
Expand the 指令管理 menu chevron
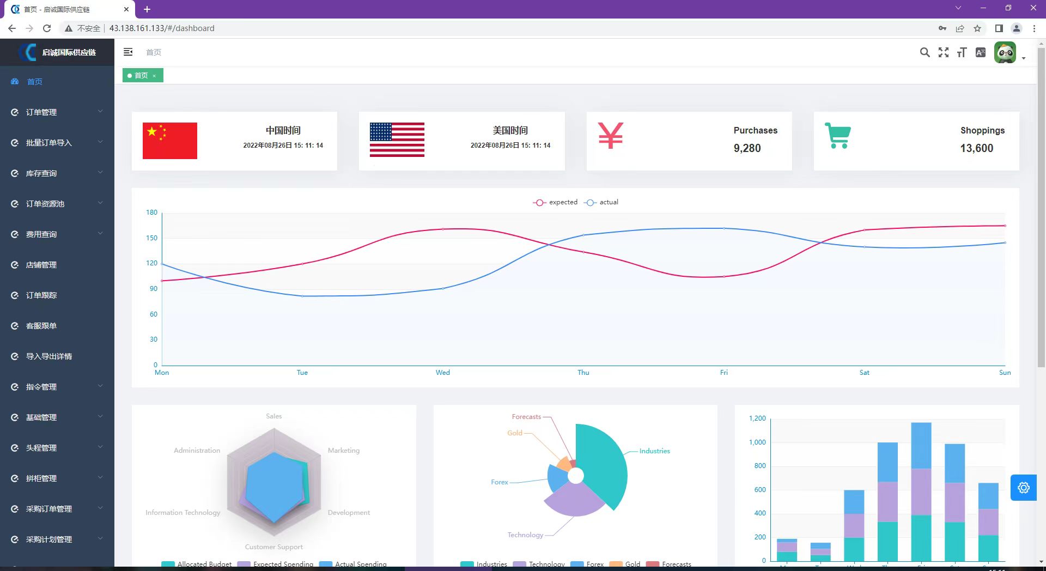click(100, 386)
